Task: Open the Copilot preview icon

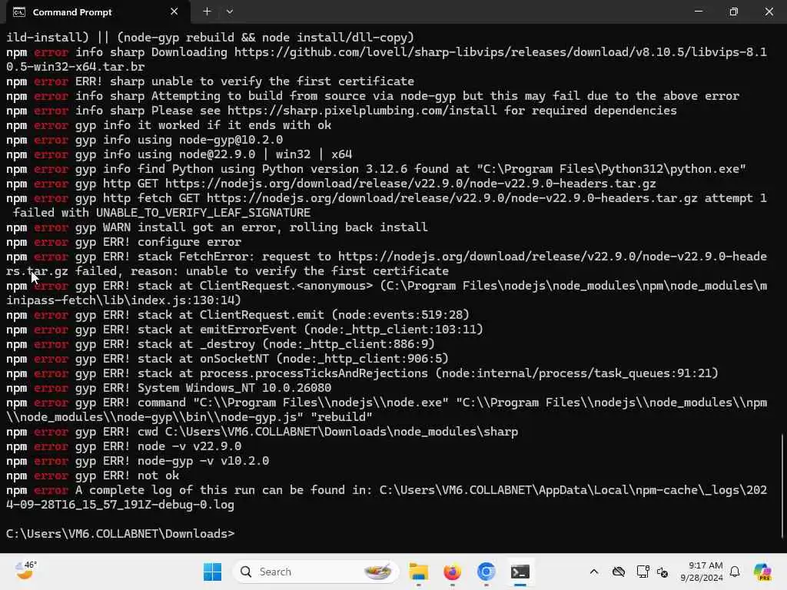Action: click(x=762, y=572)
